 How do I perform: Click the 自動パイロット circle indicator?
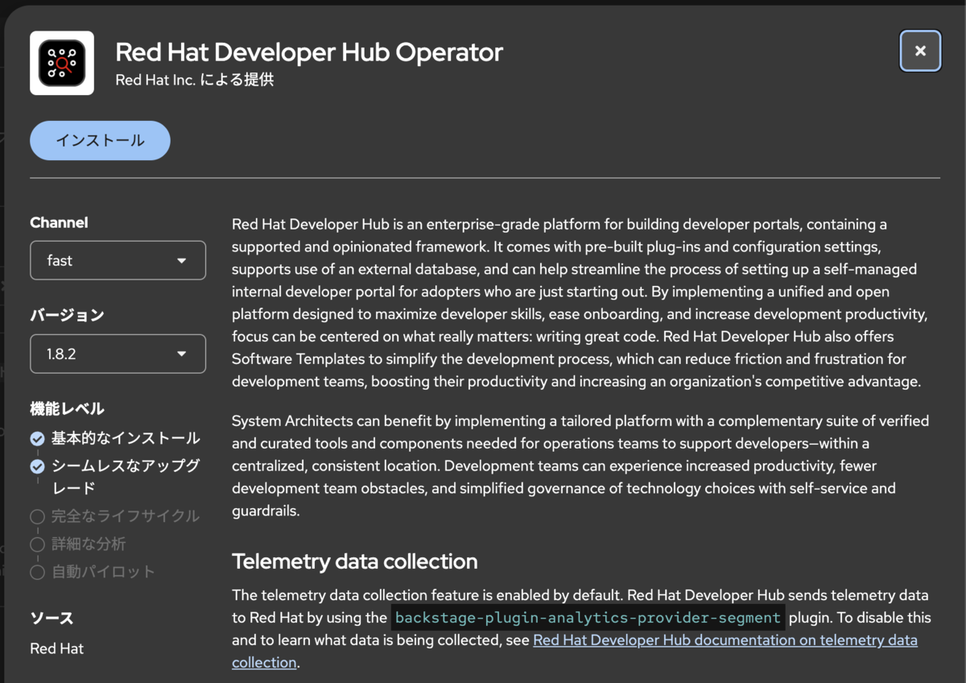[37, 573]
